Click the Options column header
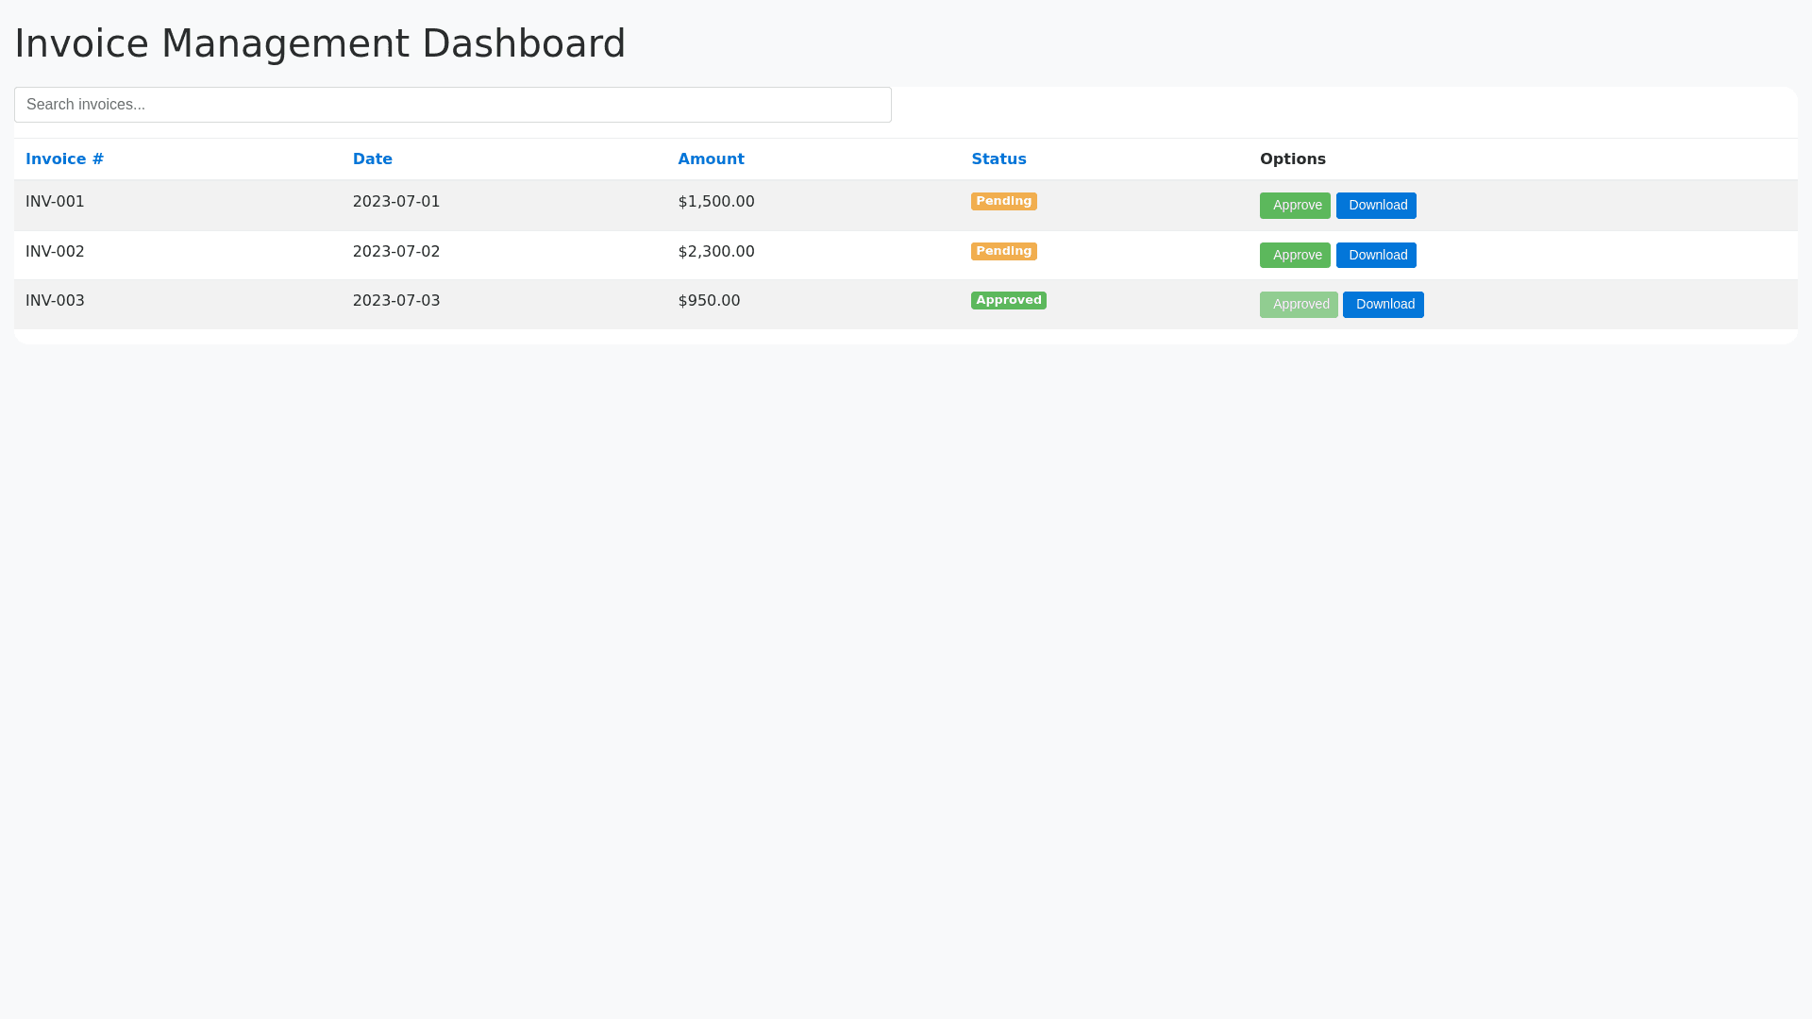The height and width of the screenshot is (1019, 1812). click(x=1292, y=159)
